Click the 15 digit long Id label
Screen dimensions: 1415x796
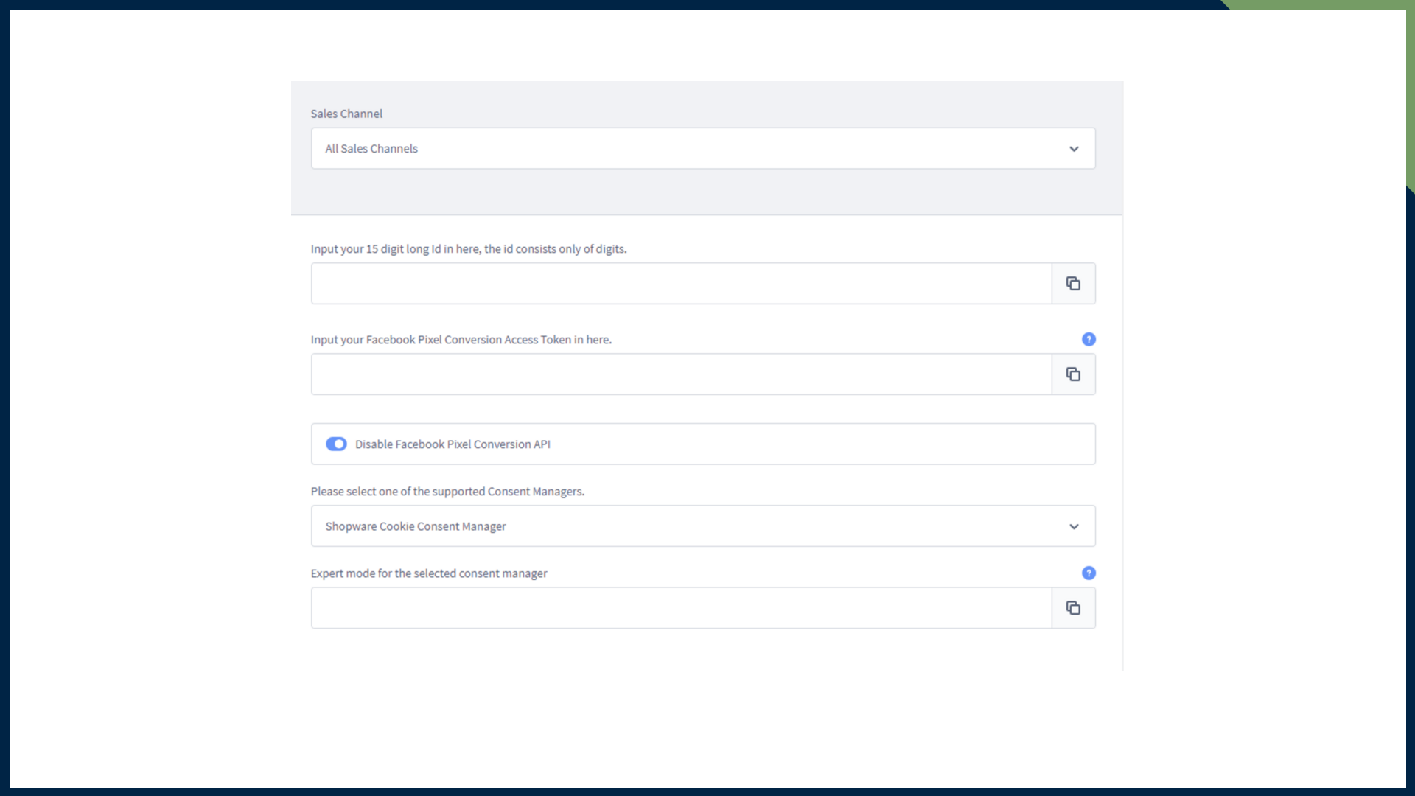[469, 249]
